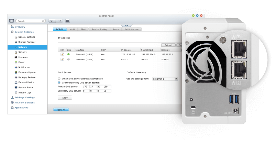The height and width of the screenshot is (144, 275).
Task: Open the grid view icon in toolbar
Action: (x=67, y=21)
